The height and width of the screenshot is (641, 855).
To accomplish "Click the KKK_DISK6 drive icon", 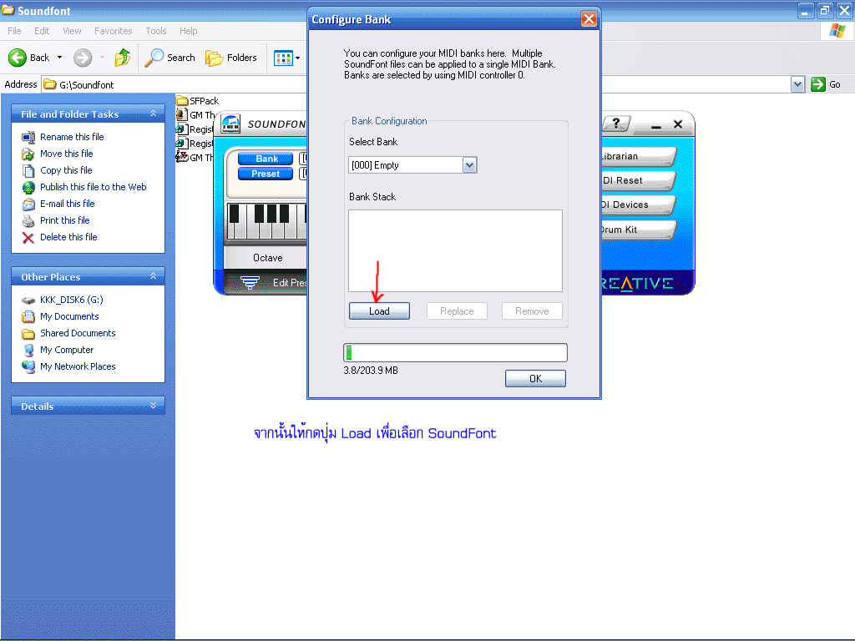I will (28, 300).
